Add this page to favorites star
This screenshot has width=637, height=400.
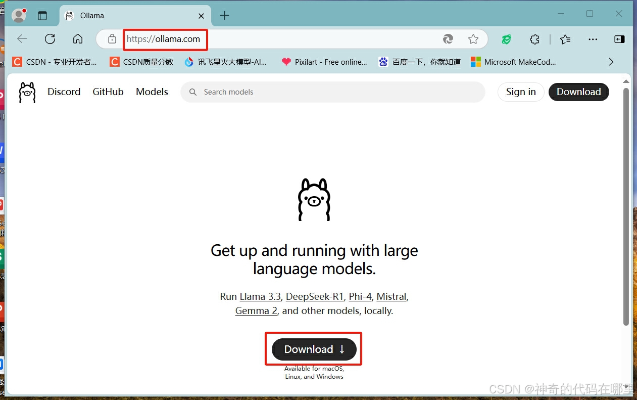[x=473, y=39]
